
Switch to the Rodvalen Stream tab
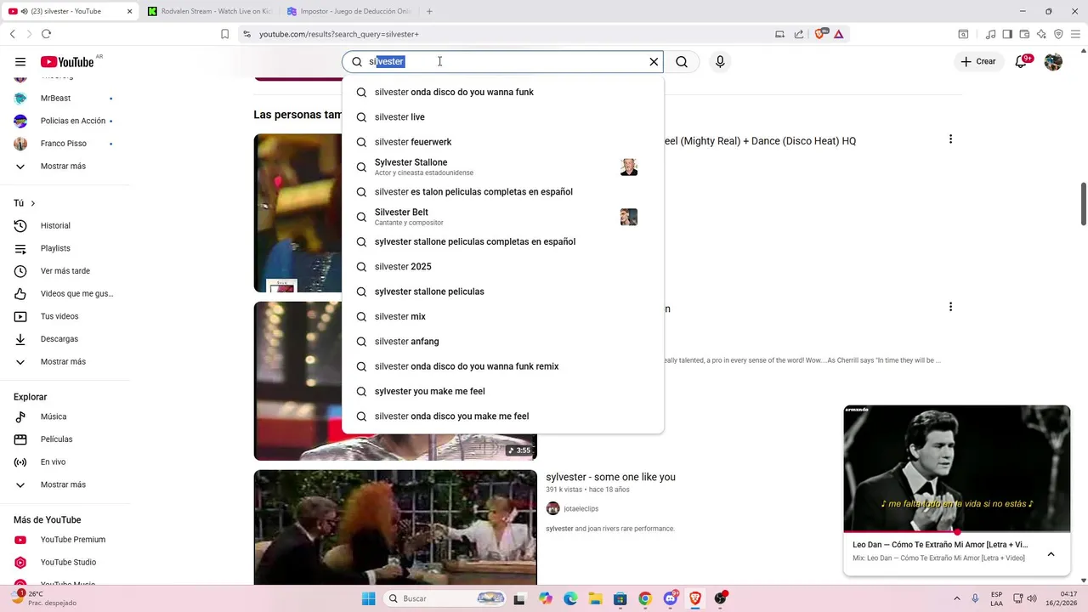point(209,11)
